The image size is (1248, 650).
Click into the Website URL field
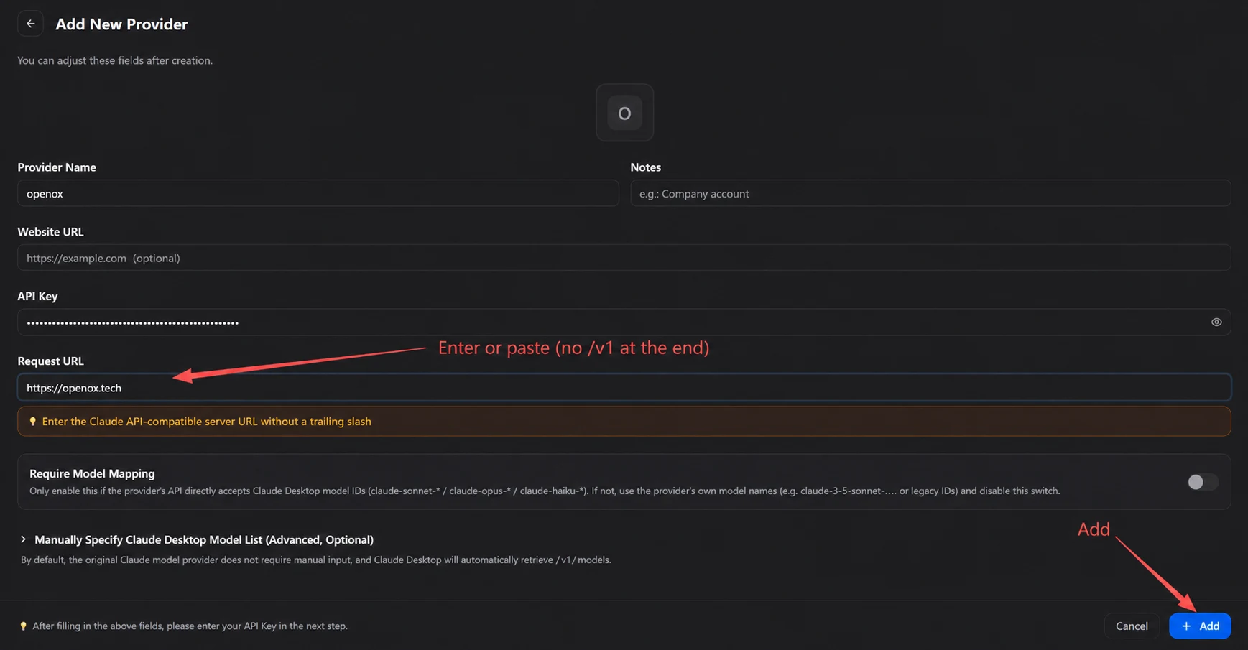624,258
